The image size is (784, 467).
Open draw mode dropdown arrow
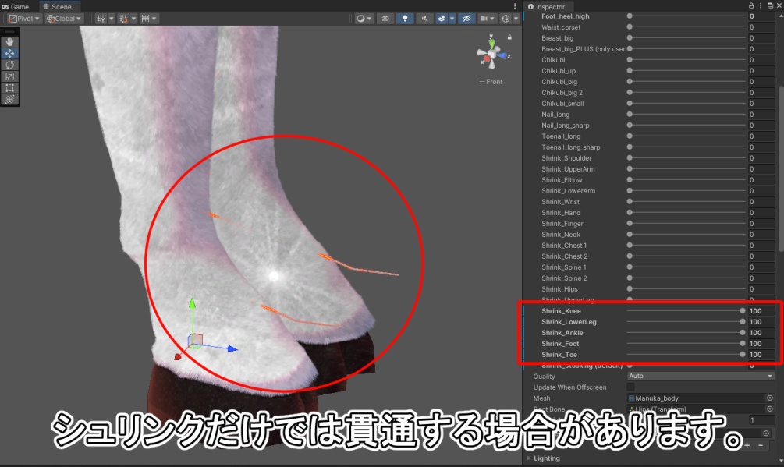tap(370, 19)
